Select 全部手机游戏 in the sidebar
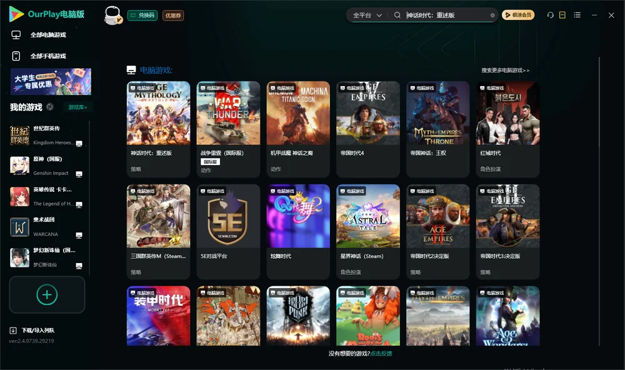This screenshot has width=625, height=370. pyautogui.click(x=48, y=56)
